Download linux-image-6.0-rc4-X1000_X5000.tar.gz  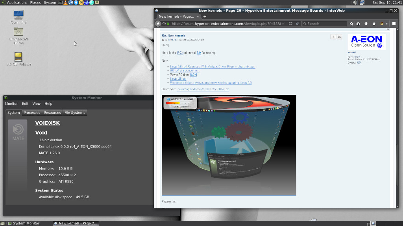[203, 89]
